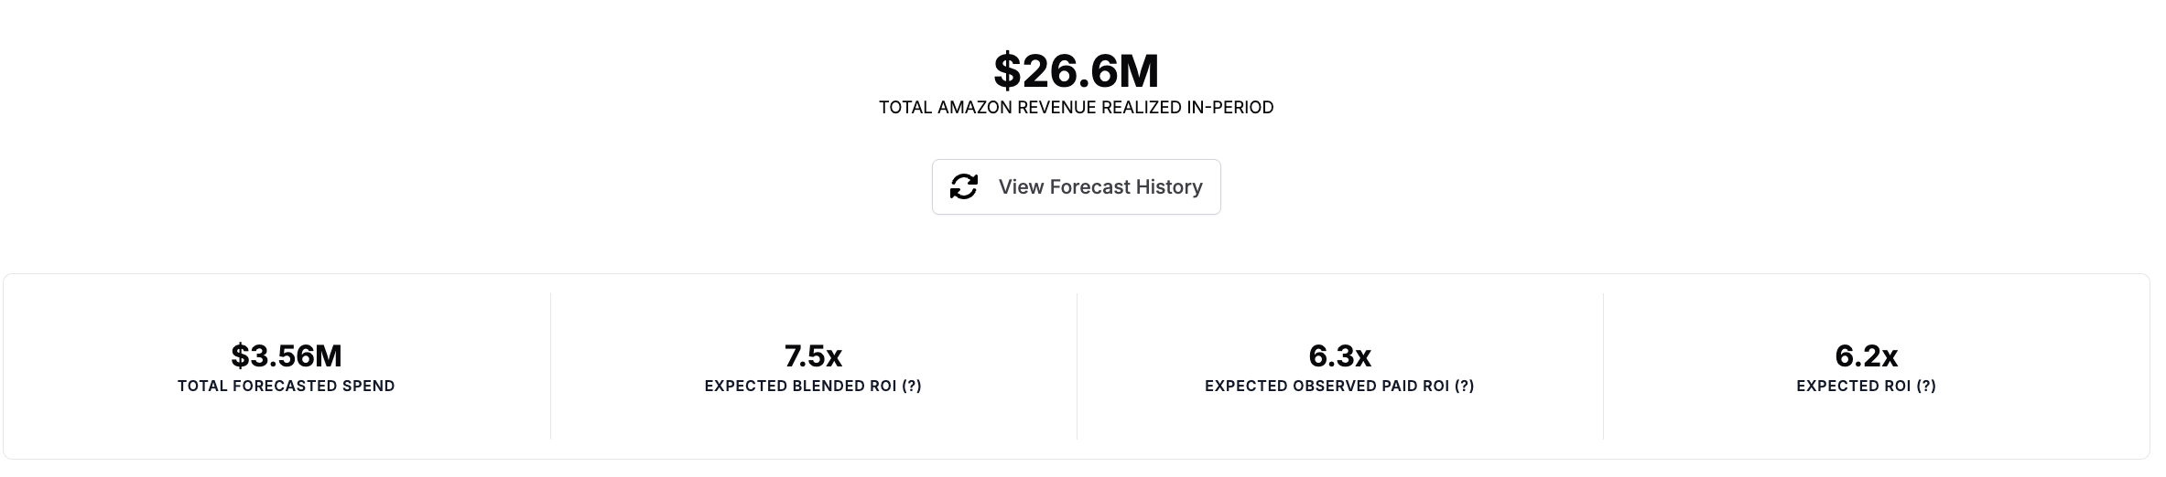Click the Expected Blended ROI label text
This screenshot has width=2166, height=477.
click(x=800, y=386)
